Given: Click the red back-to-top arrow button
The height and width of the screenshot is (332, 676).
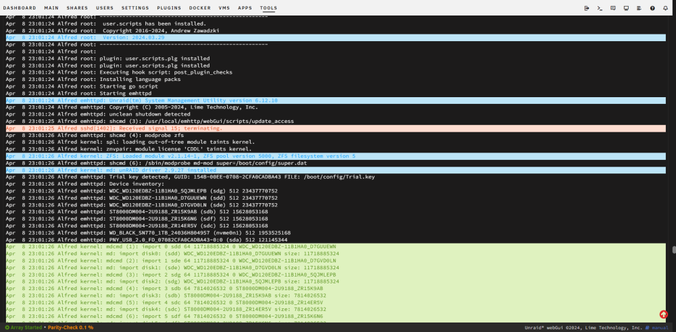Looking at the screenshot, I should click(664, 314).
